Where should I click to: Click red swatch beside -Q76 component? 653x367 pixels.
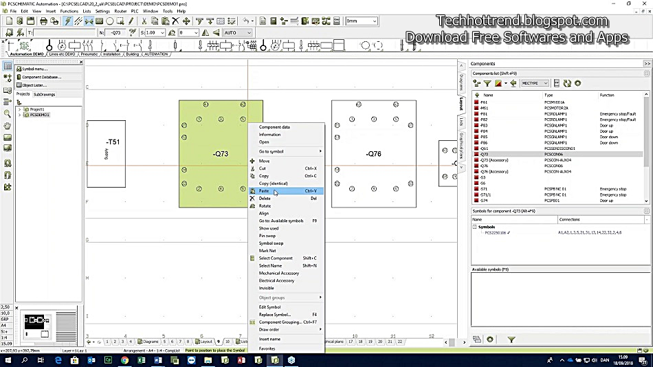coord(476,166)
